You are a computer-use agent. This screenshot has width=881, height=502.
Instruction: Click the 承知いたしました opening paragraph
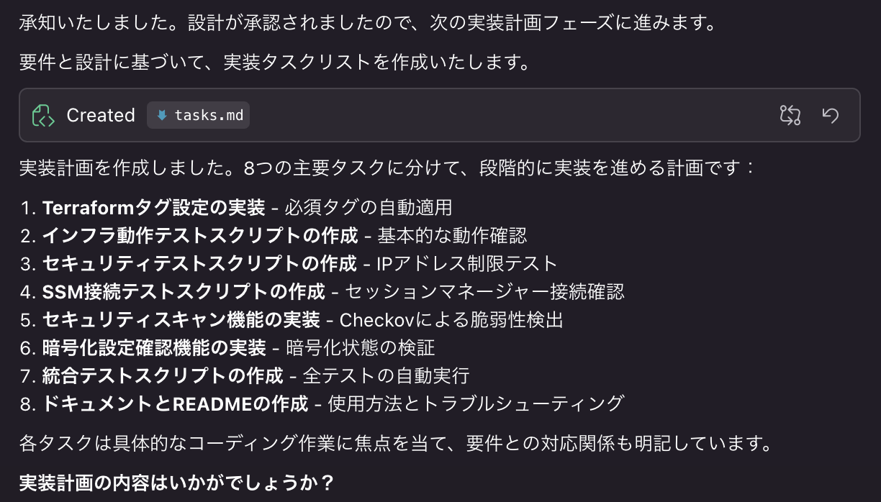coord(368,23)
